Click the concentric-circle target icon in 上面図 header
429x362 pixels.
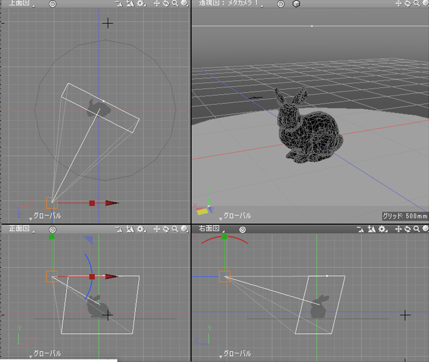52,4
